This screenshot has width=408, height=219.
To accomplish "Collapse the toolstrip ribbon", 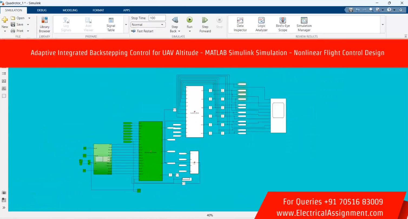I will click(x=406, y=36).
